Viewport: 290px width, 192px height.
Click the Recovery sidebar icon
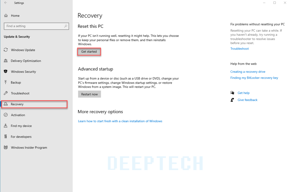[x=6, y=104]
